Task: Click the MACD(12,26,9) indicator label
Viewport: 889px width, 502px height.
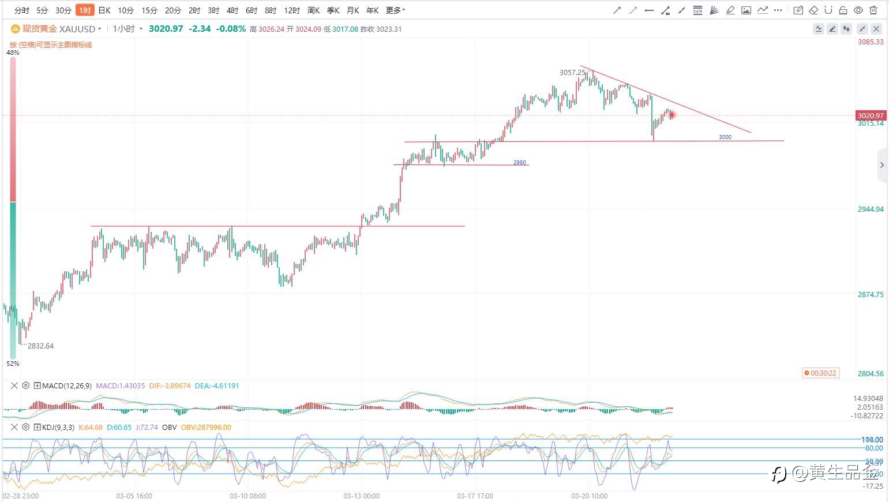Action: 66,385
